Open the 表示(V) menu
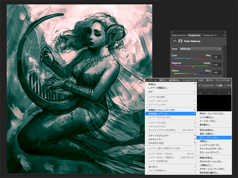The image size is (238, 178). click(x=209, y=80)
